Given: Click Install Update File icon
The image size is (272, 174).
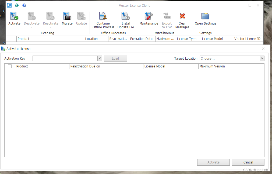Looking at the screenshot, I should 126,16.
